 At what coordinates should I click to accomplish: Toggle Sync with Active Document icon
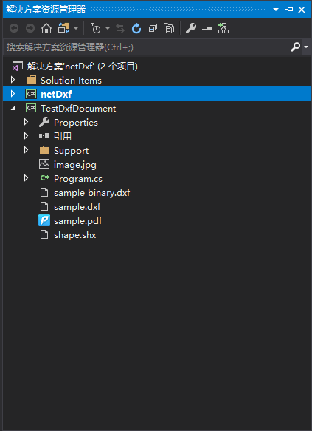point(120,28)
